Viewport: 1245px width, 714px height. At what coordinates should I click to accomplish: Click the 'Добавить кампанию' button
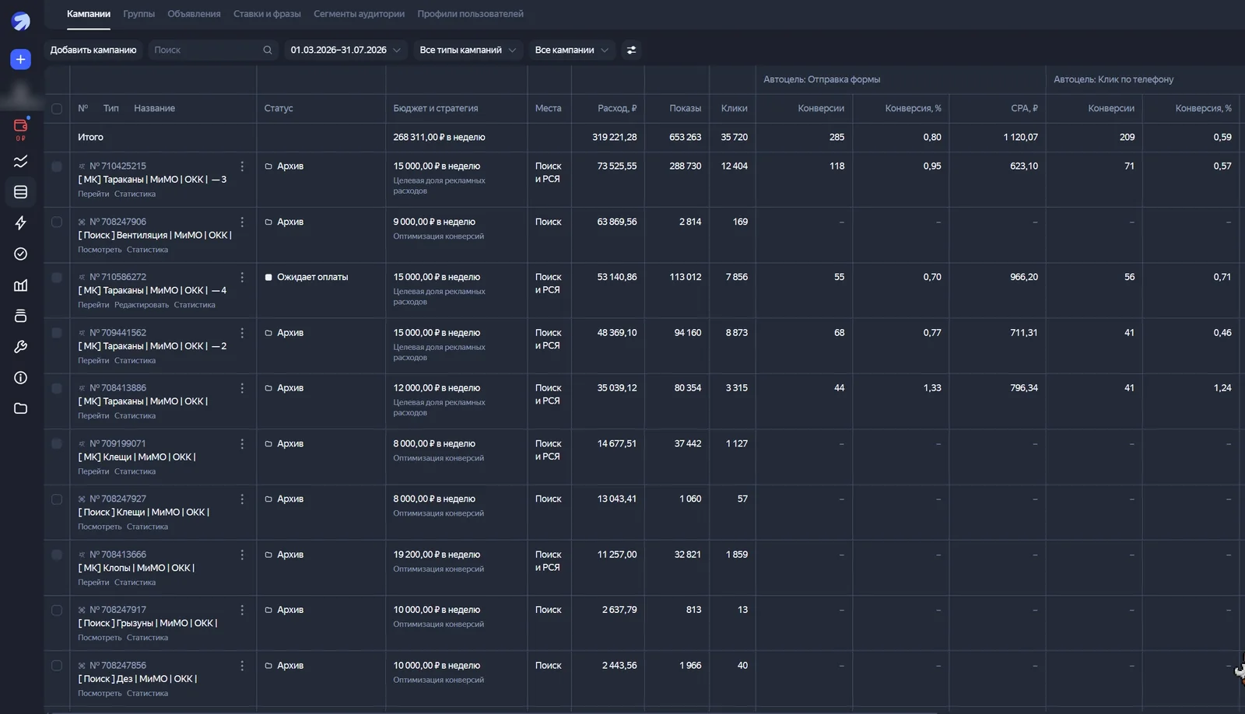[x=93, y=50]
